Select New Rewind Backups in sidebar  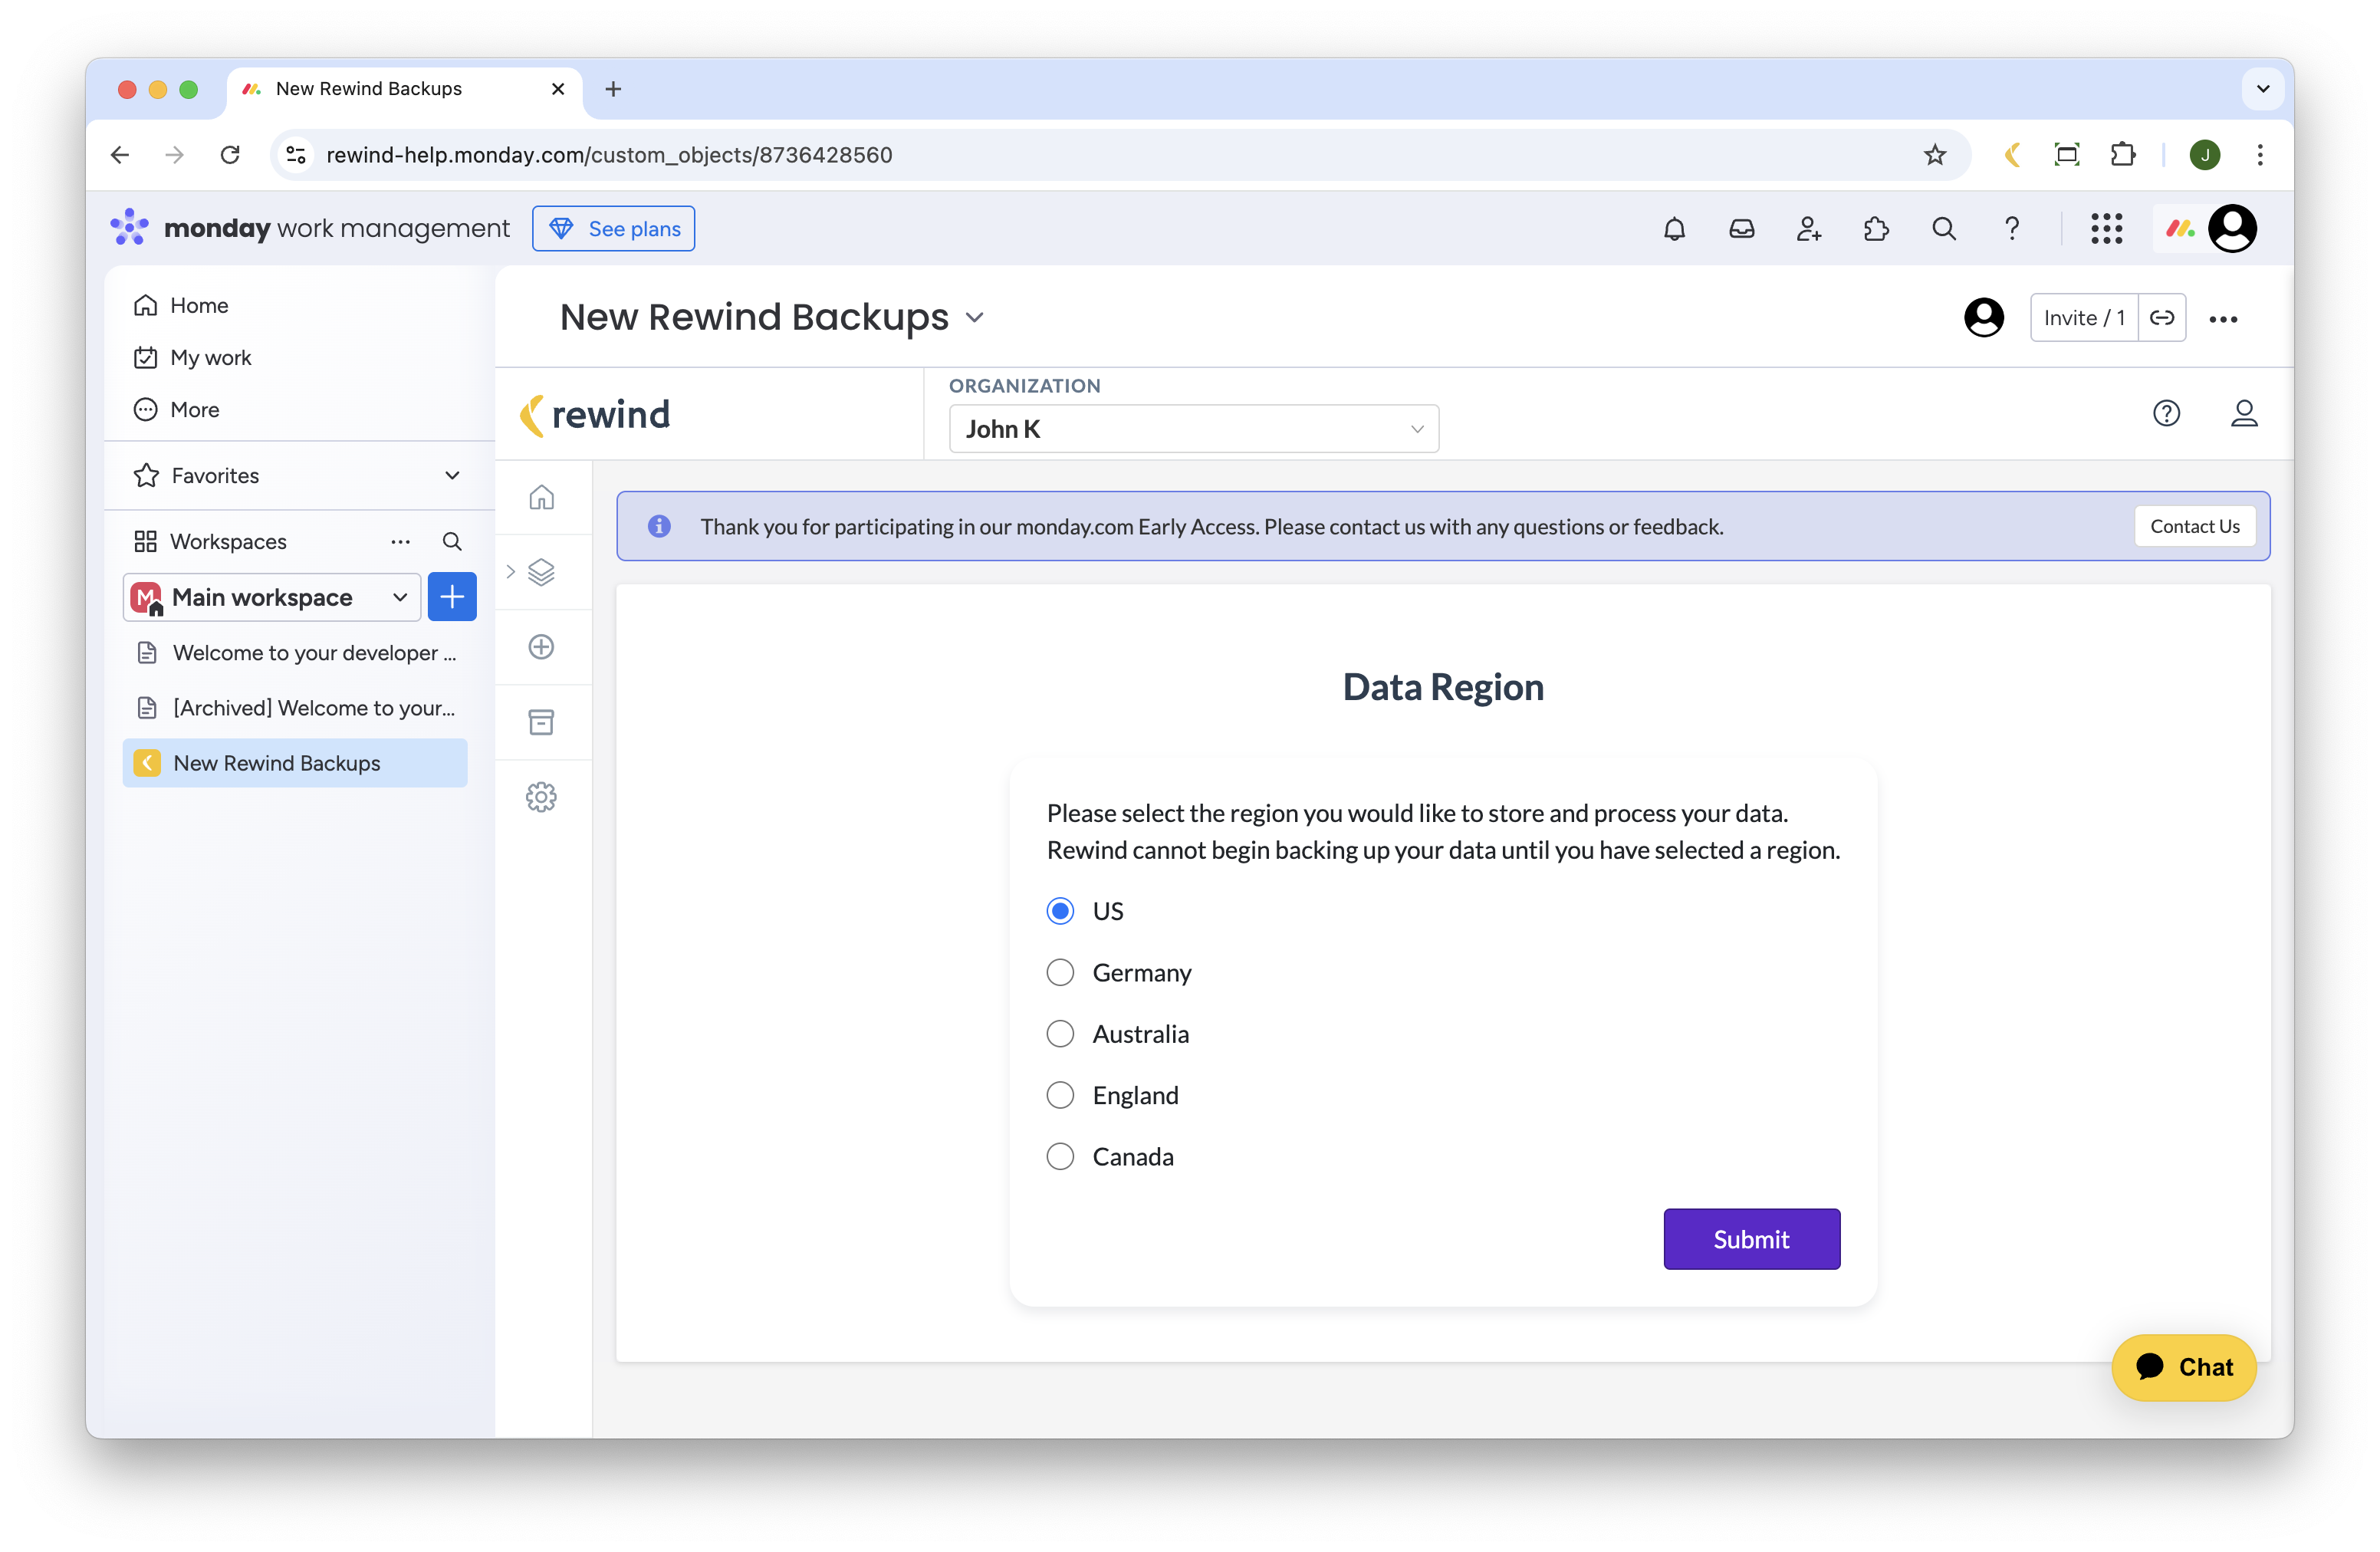[x=296, y=763]
